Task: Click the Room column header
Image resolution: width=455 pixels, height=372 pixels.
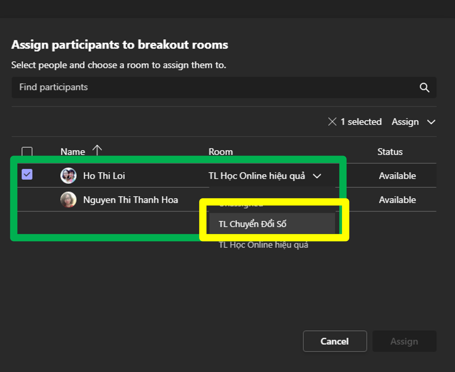Action: 221,152
